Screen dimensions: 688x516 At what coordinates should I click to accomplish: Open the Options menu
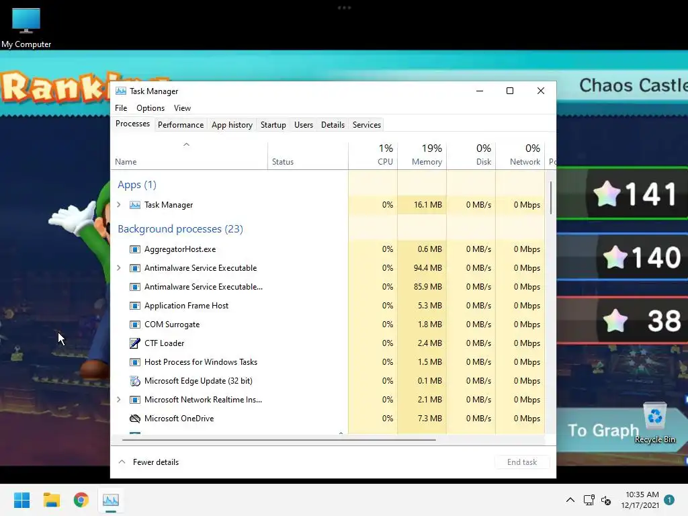tap(150, 108)
